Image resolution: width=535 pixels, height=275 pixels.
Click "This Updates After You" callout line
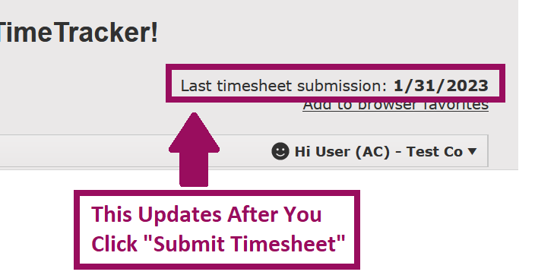point(207,214)
